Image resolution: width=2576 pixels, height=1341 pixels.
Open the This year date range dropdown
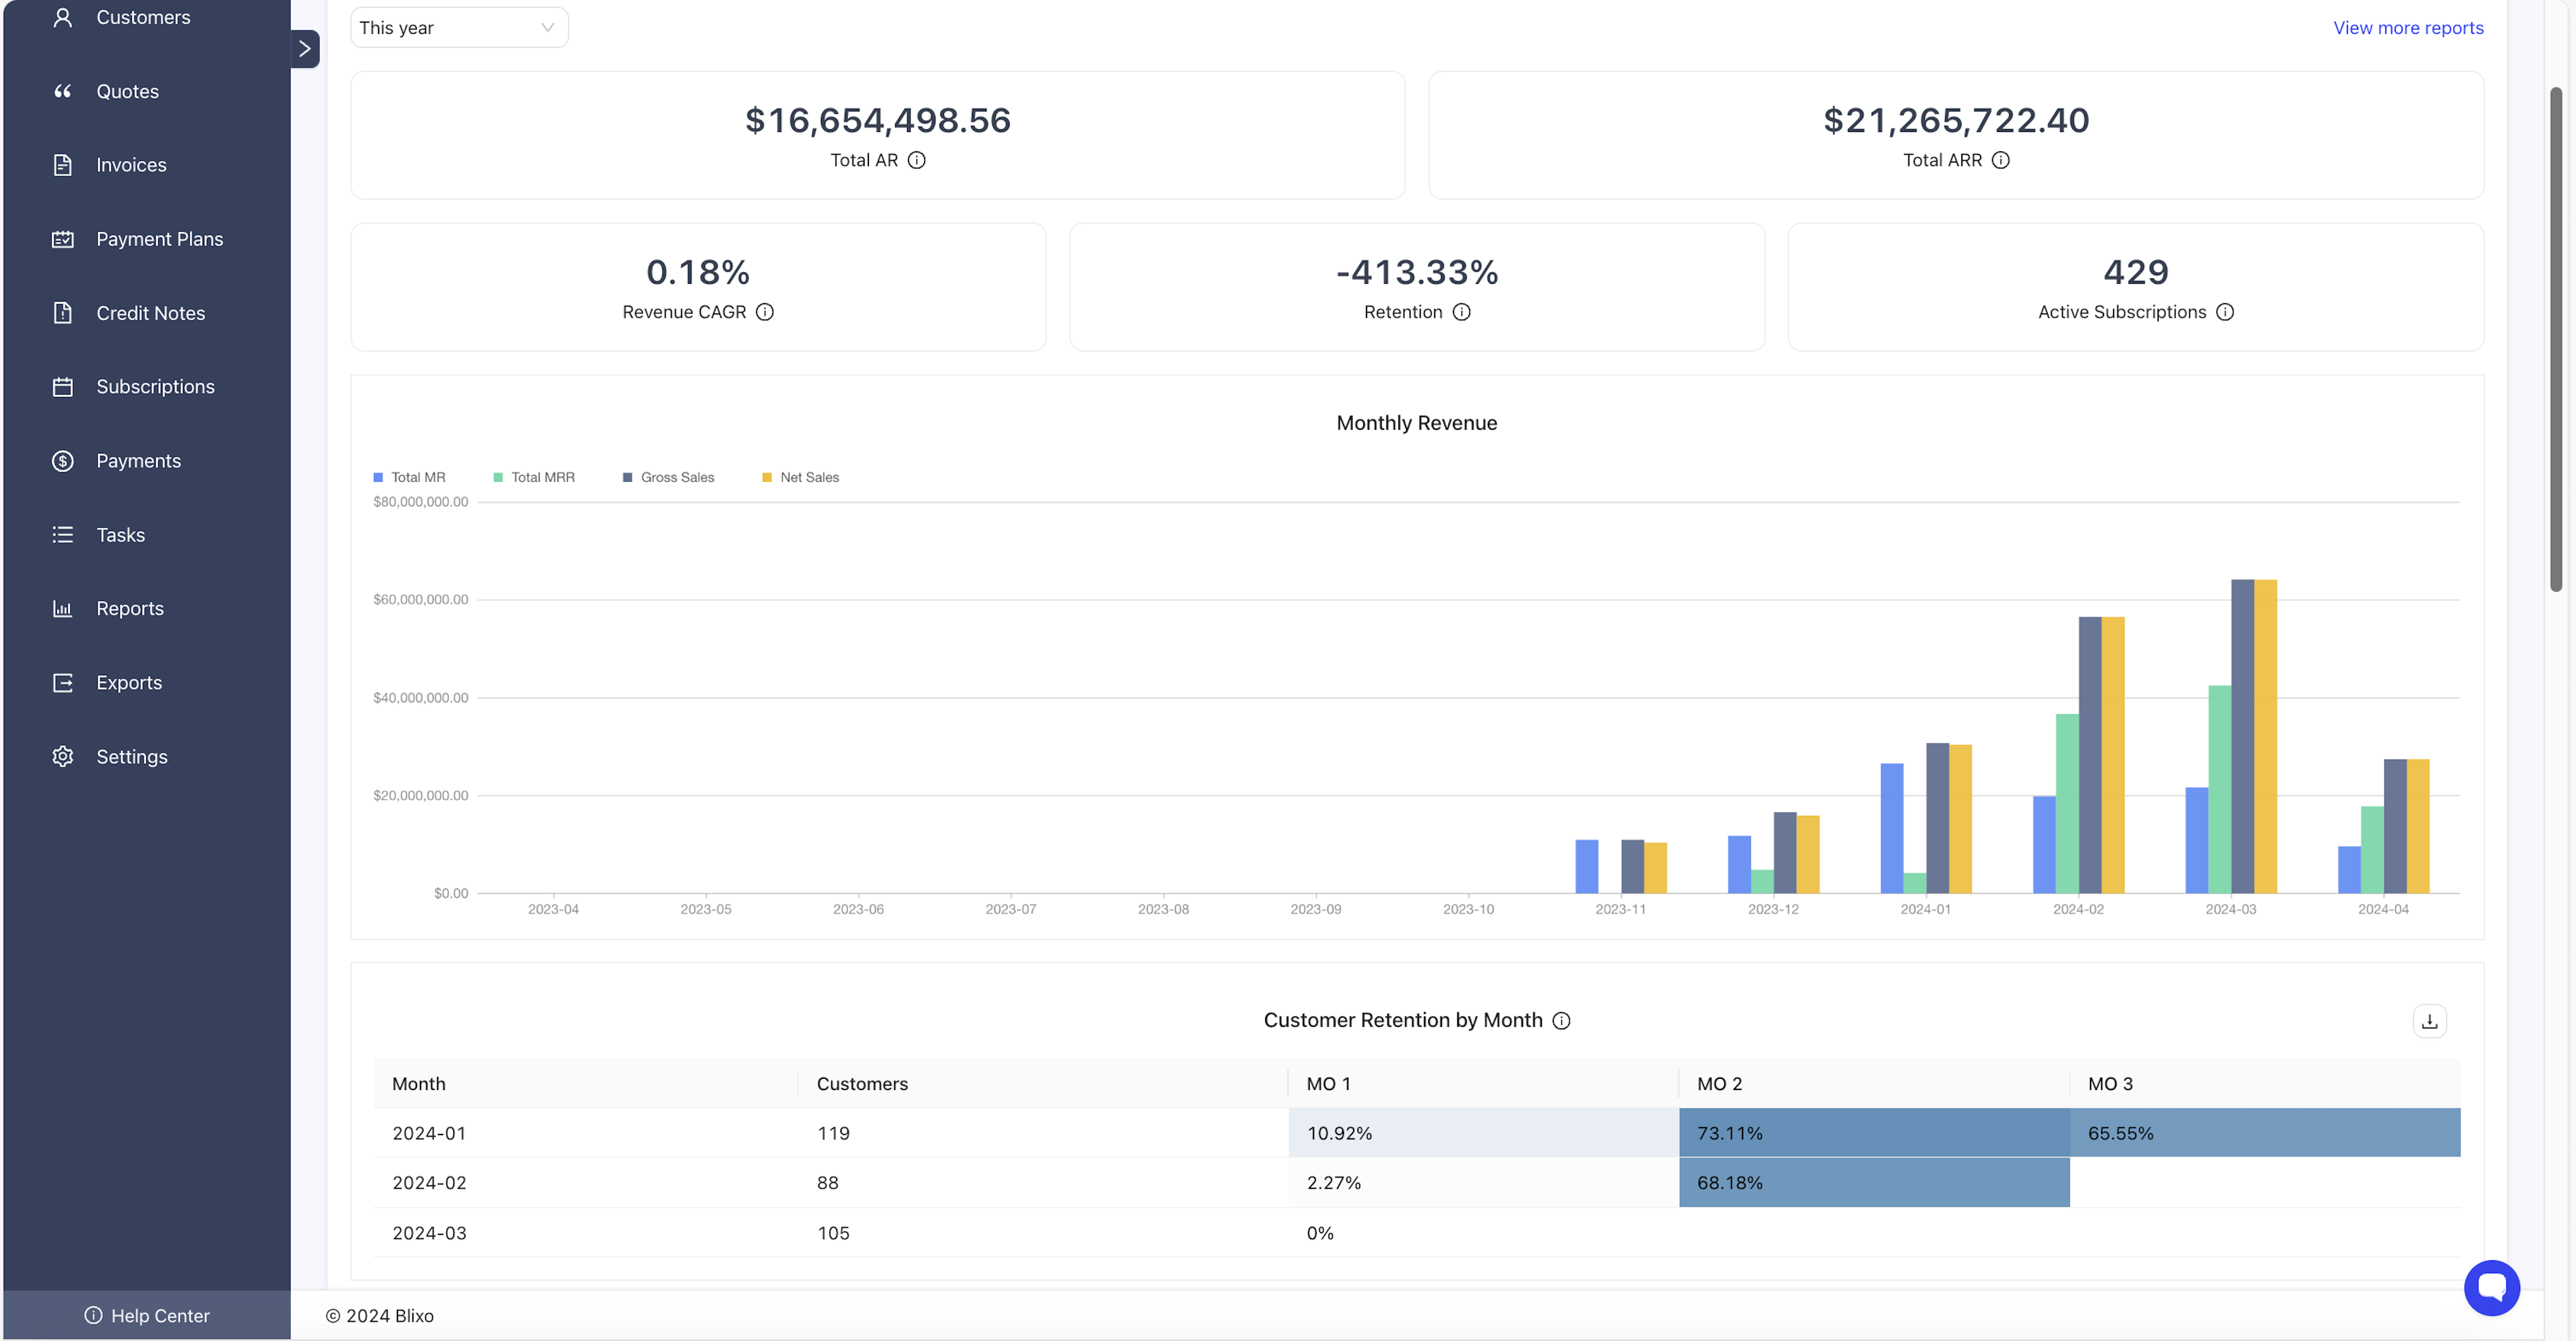pos(458,27)
